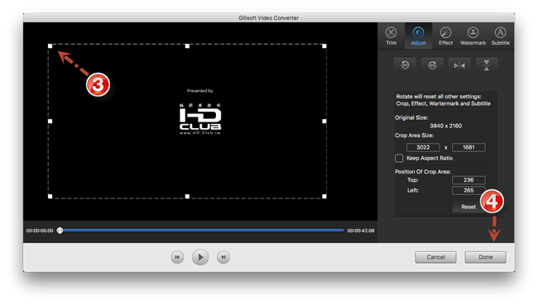Rotate video 90 degrees counterclockwise
538x305 pixels.
click(406, 65)
